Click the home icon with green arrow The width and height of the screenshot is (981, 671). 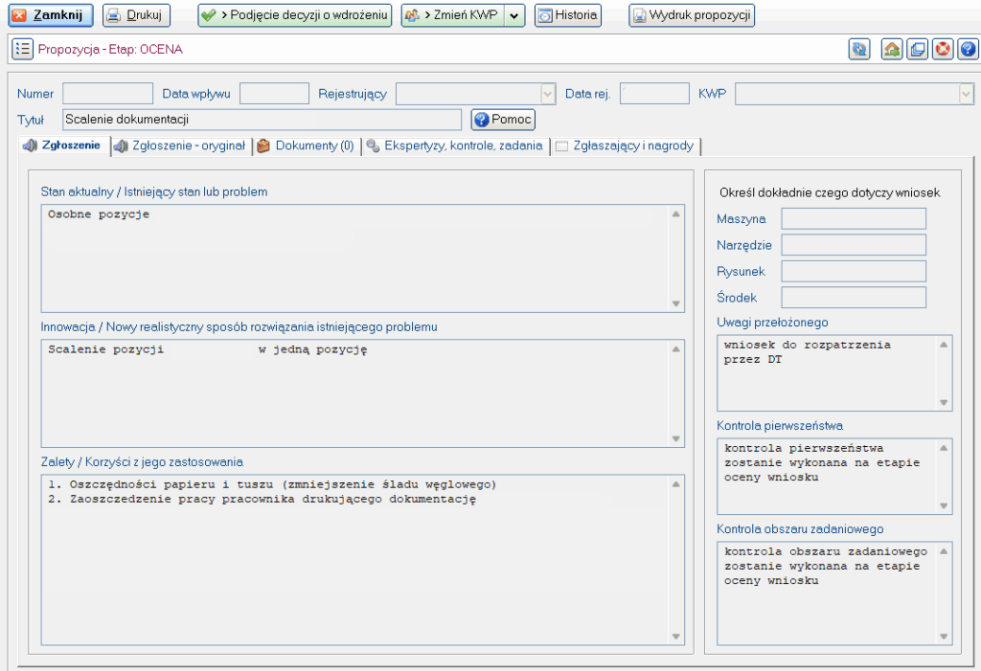[x=891, y=49]
